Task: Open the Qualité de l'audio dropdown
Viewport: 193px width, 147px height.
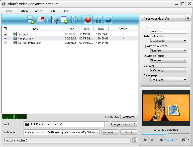Action: tap(168, 60)
